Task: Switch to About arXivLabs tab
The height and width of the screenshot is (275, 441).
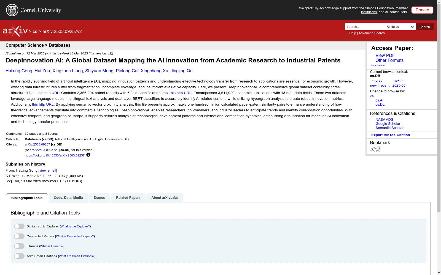Action: tap(165, 198)
